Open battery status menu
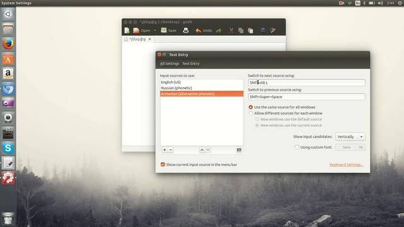Screen dimensions: 404x227 [x=372, y=3]
